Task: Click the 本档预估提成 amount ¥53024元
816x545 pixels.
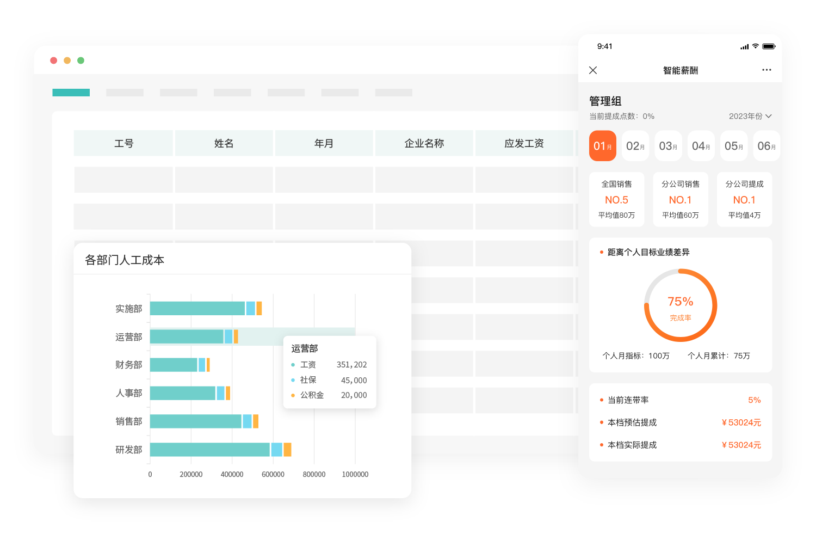Action: 741,422
